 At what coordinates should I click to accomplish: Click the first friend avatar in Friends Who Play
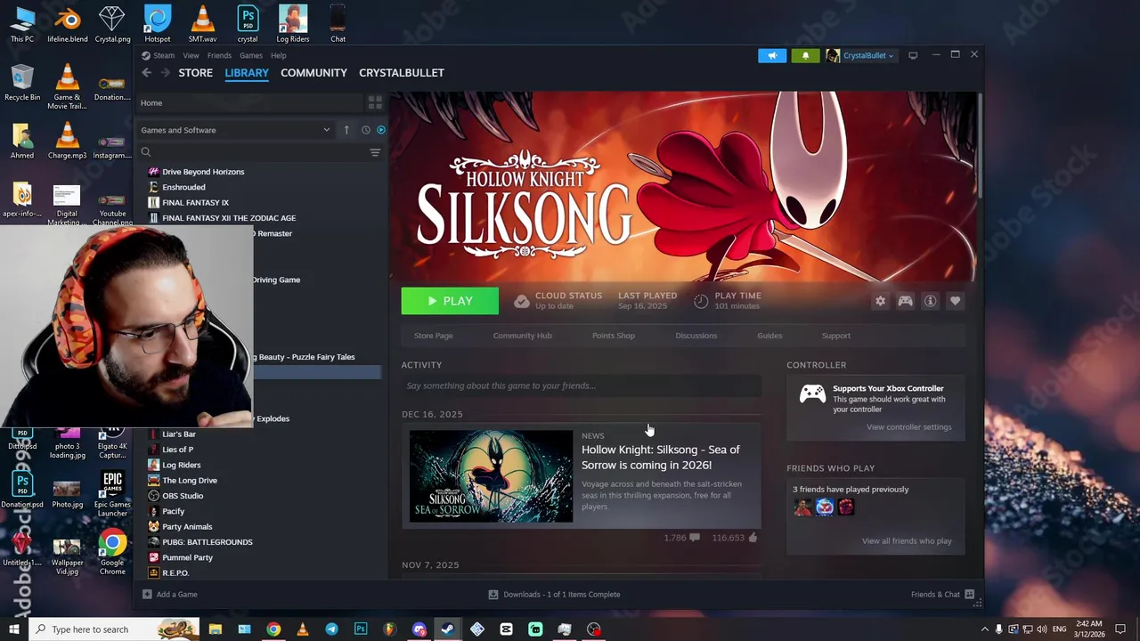point(803,507)
